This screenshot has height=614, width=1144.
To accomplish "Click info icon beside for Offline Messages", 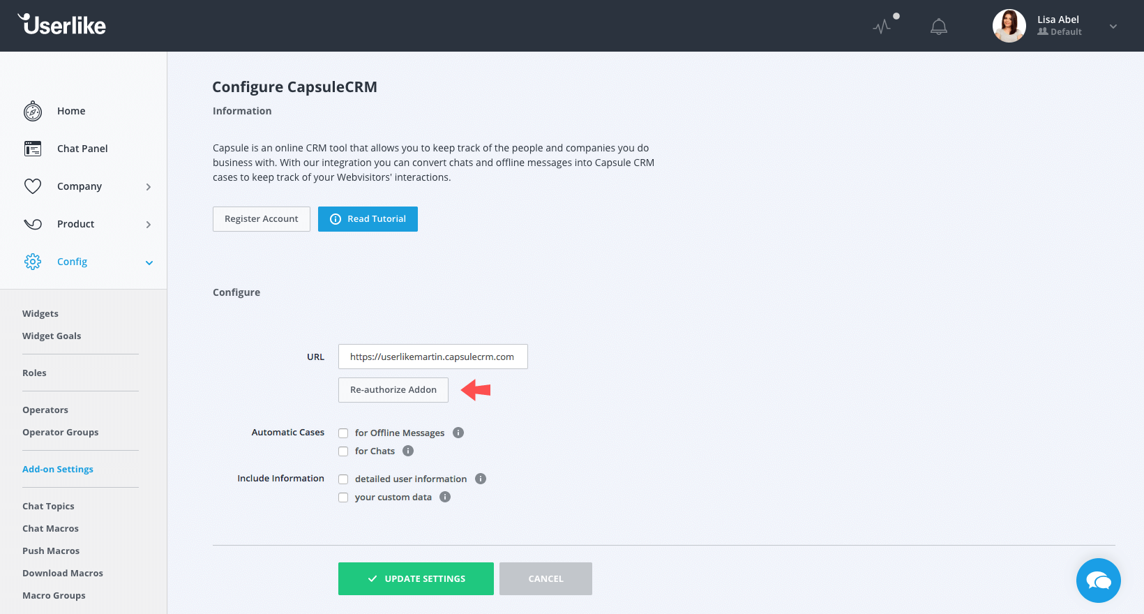I will pyautogui.click(x=458, y=433).
